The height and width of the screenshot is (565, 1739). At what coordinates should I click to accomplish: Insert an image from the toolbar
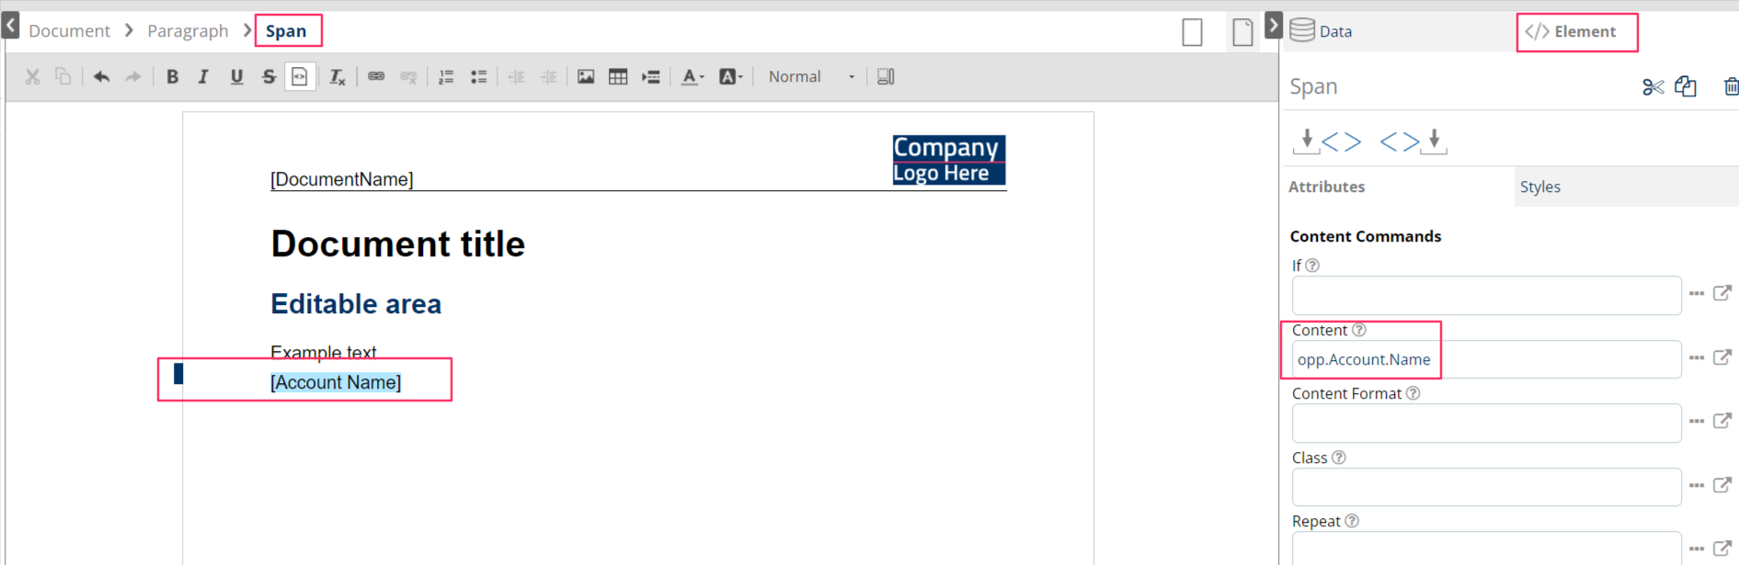pyautogui.click(x=586, y=77)
